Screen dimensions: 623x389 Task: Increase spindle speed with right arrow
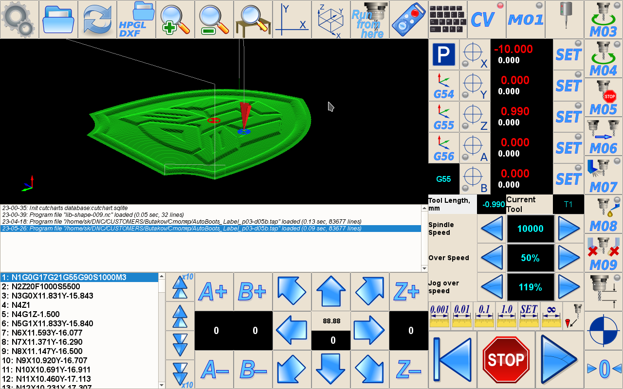[x=569, y=229]
